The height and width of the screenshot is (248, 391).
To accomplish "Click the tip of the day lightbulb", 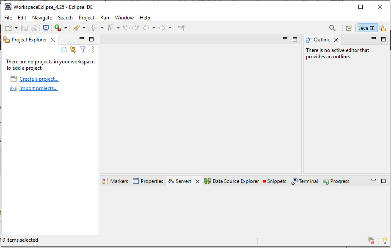I will click(x=385, y=241).
